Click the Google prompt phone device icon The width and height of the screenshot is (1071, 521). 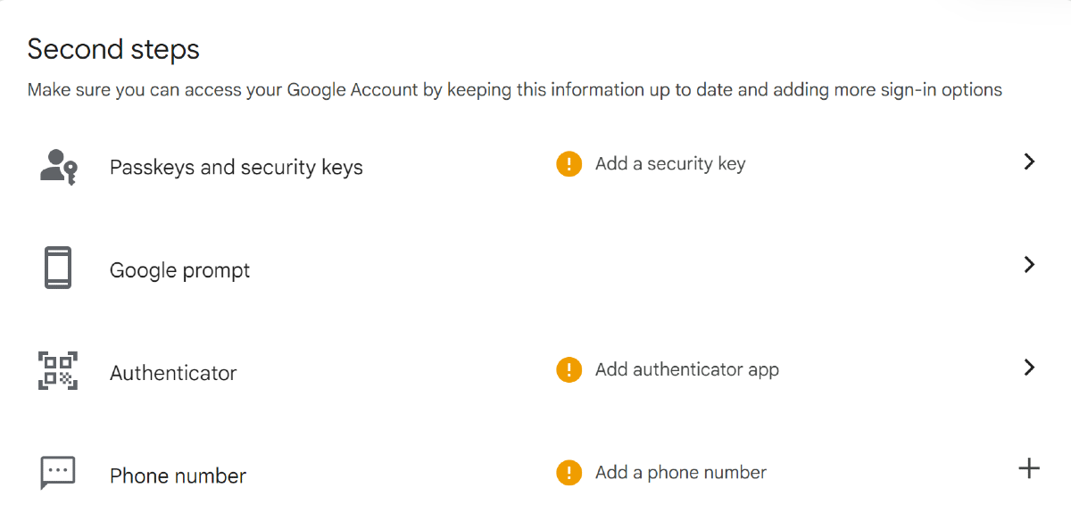(x=58, y=268)
